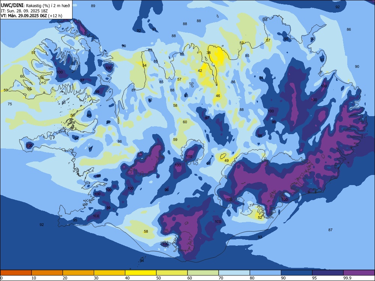Click the 'Rakastig (%) í 2 m hæð' label
This screenshot has width=375, height=281.
coord(48,6)
